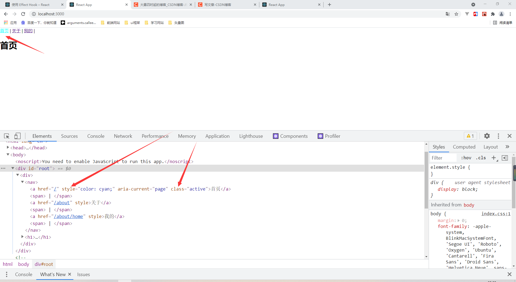This screenshot has height=282, width=516.
Task: Open the Memory tab
Action: point(187,136)
